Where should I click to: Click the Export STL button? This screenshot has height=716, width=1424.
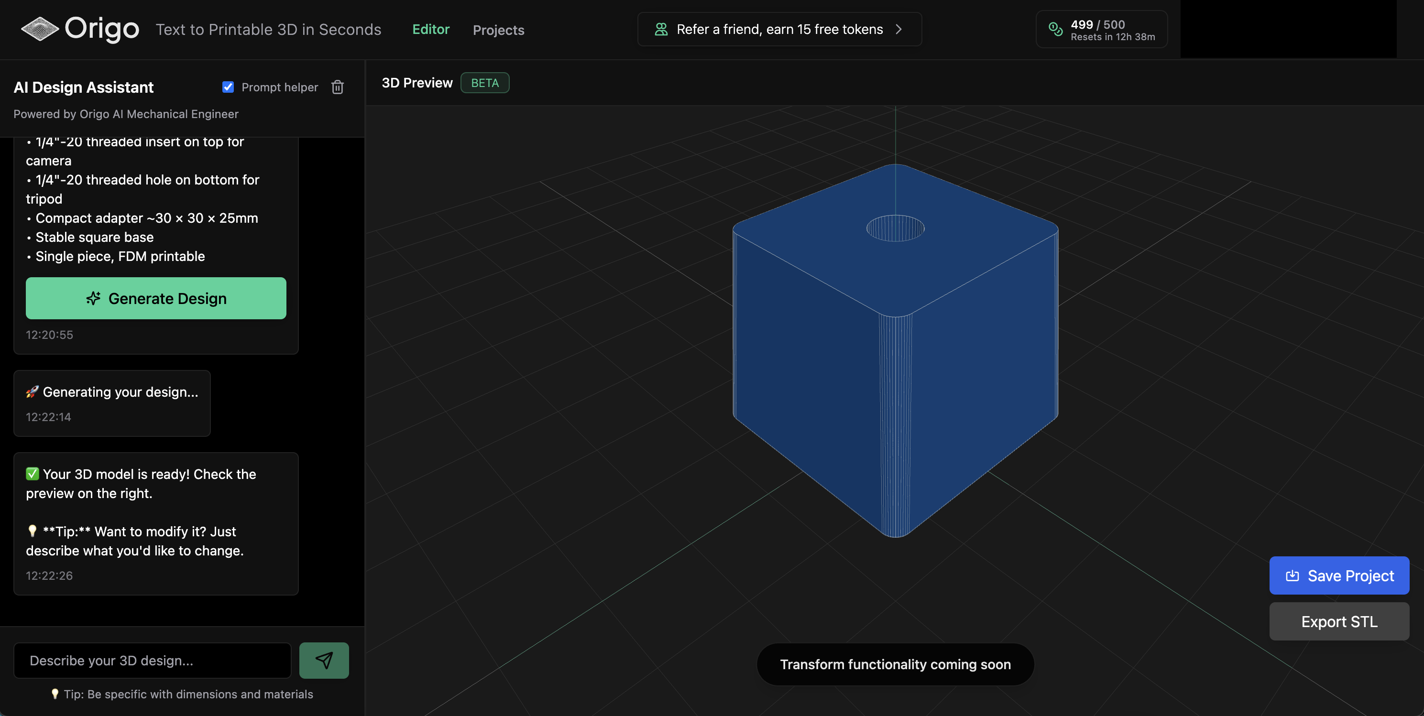[1339, 621]
